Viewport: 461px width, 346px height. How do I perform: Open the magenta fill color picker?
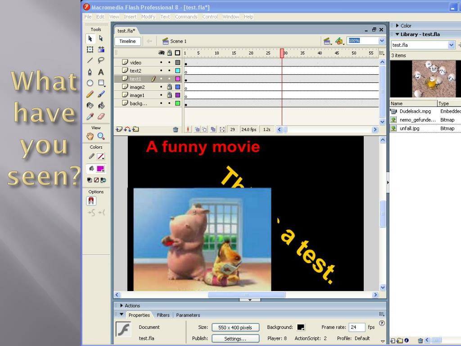[100, 168]
